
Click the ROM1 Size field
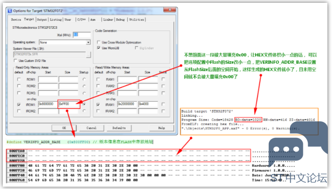[68, 80]
